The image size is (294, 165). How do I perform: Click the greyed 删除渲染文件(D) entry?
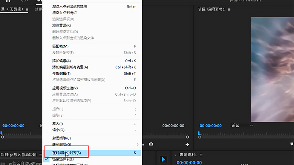click(x=92, y=32)
